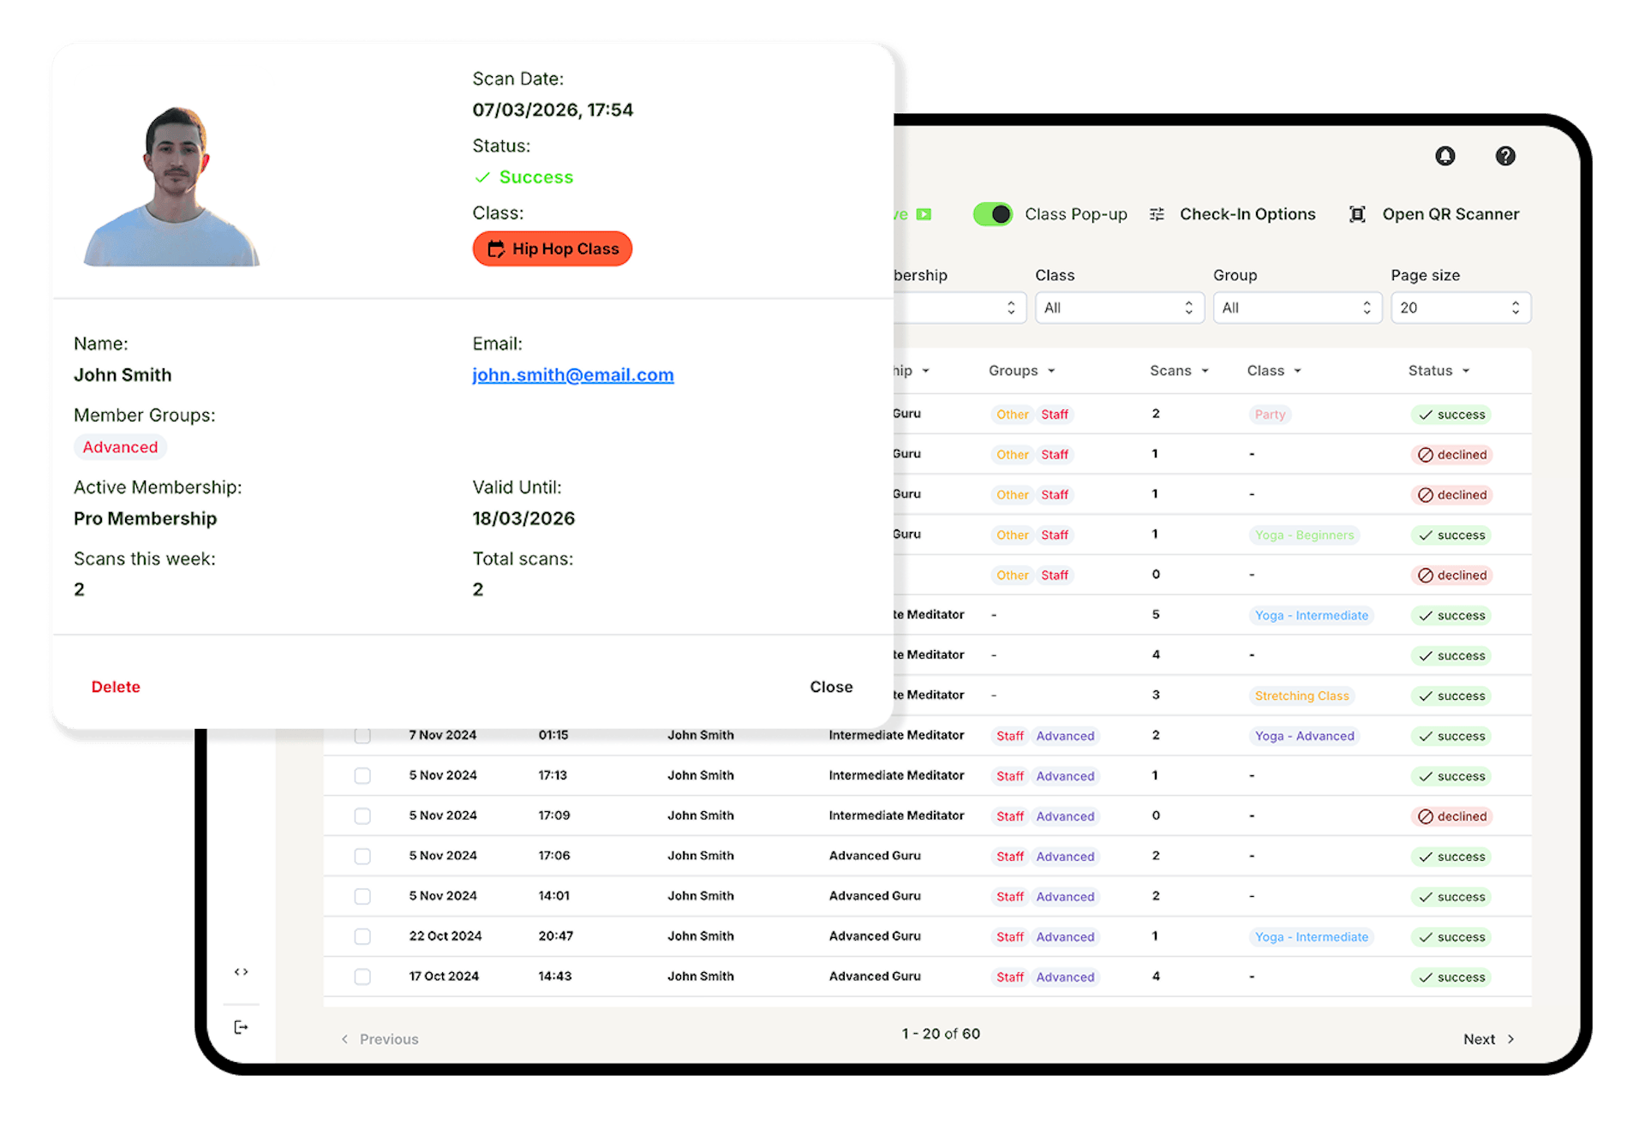Disable the Class Pop-up toggle
Image resolution: width=1645 pixels, height=1123 pixels.
click(x=992, y=214)
